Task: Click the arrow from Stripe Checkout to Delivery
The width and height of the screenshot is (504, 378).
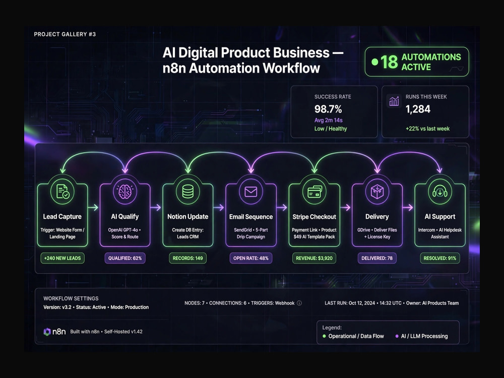Action: [x=346, y=208]
